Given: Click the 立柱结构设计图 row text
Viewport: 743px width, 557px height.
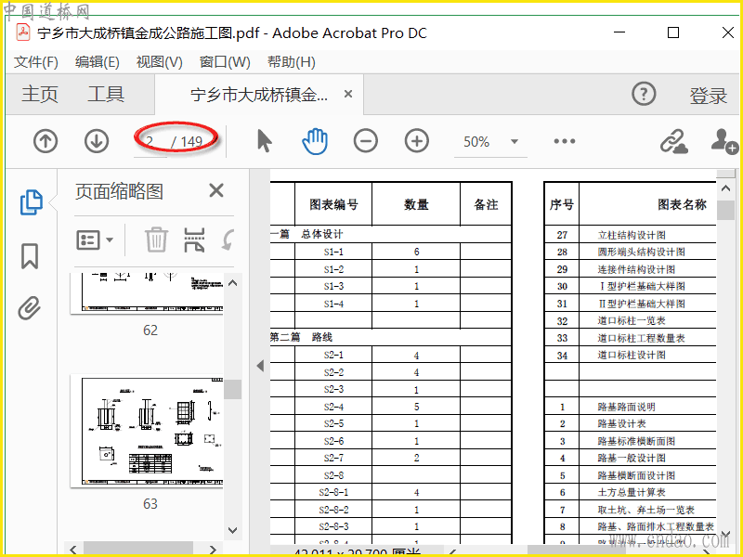Looking at the screenshot, I should coord(632,235).
